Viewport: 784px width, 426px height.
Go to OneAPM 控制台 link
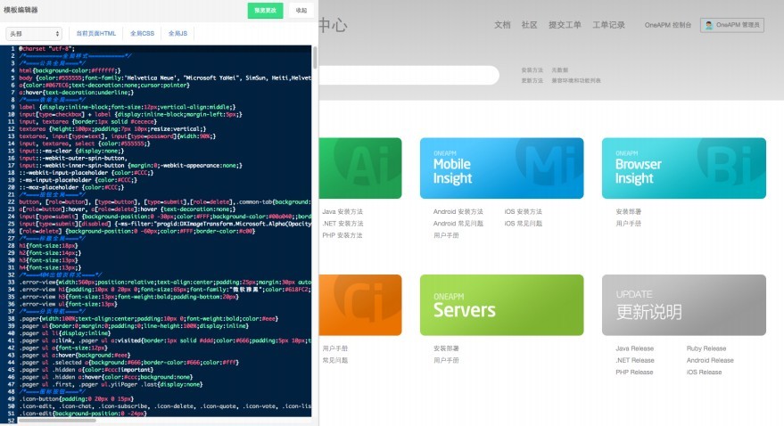click(x=667, y=25)
